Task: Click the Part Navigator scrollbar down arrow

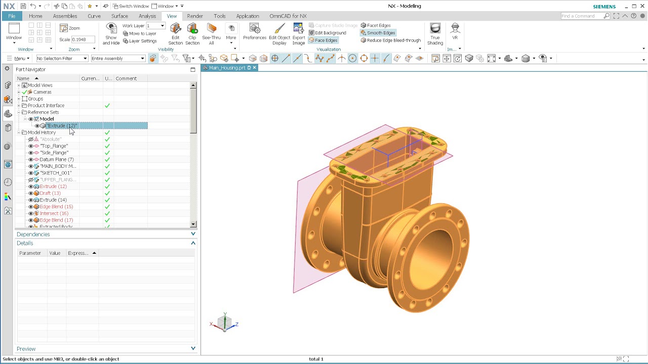Action: pyautogui.click(x=193, y=224)
